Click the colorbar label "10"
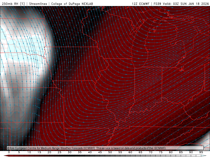210x157 pixels. pos(29,152)
